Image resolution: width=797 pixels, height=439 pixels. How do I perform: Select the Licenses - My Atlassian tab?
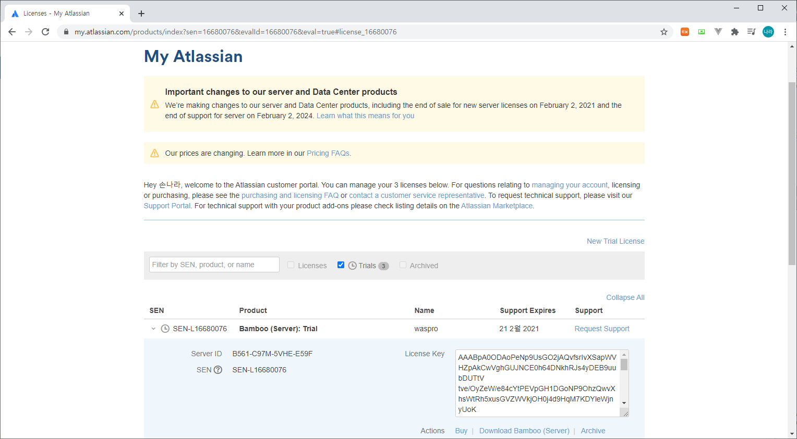[66, 14]
